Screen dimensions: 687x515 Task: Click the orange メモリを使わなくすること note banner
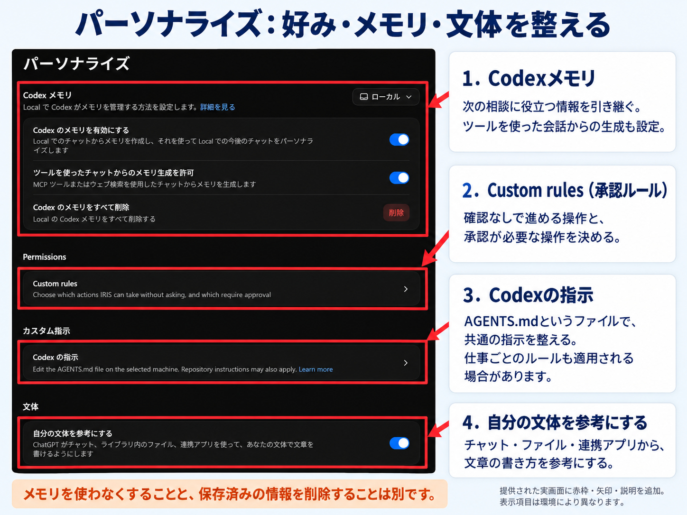[x=230, y=494]
